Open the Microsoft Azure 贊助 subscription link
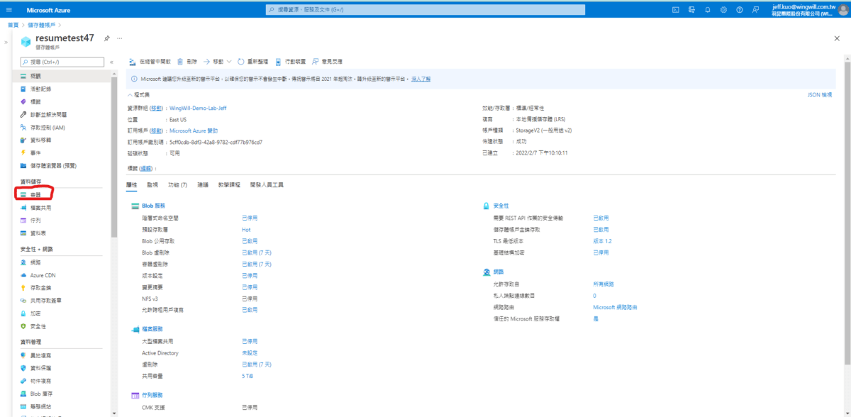This screenshot has height=417, width=851. [194, 130]
